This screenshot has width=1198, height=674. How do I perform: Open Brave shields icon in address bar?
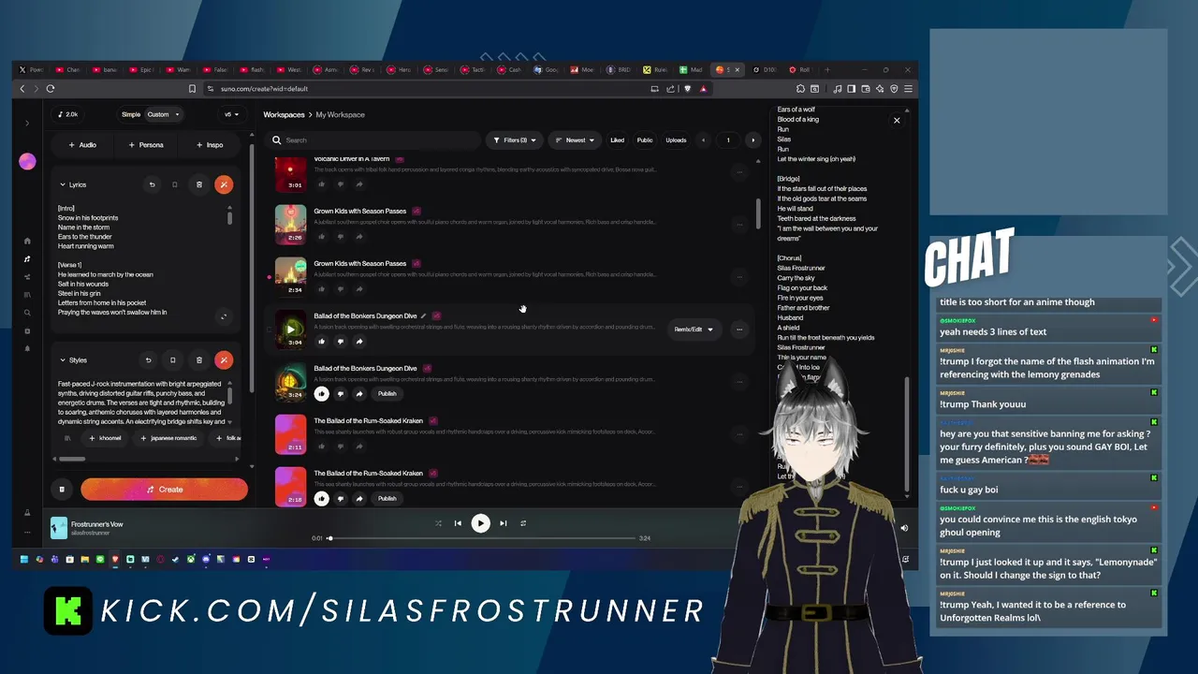point(687,89)
